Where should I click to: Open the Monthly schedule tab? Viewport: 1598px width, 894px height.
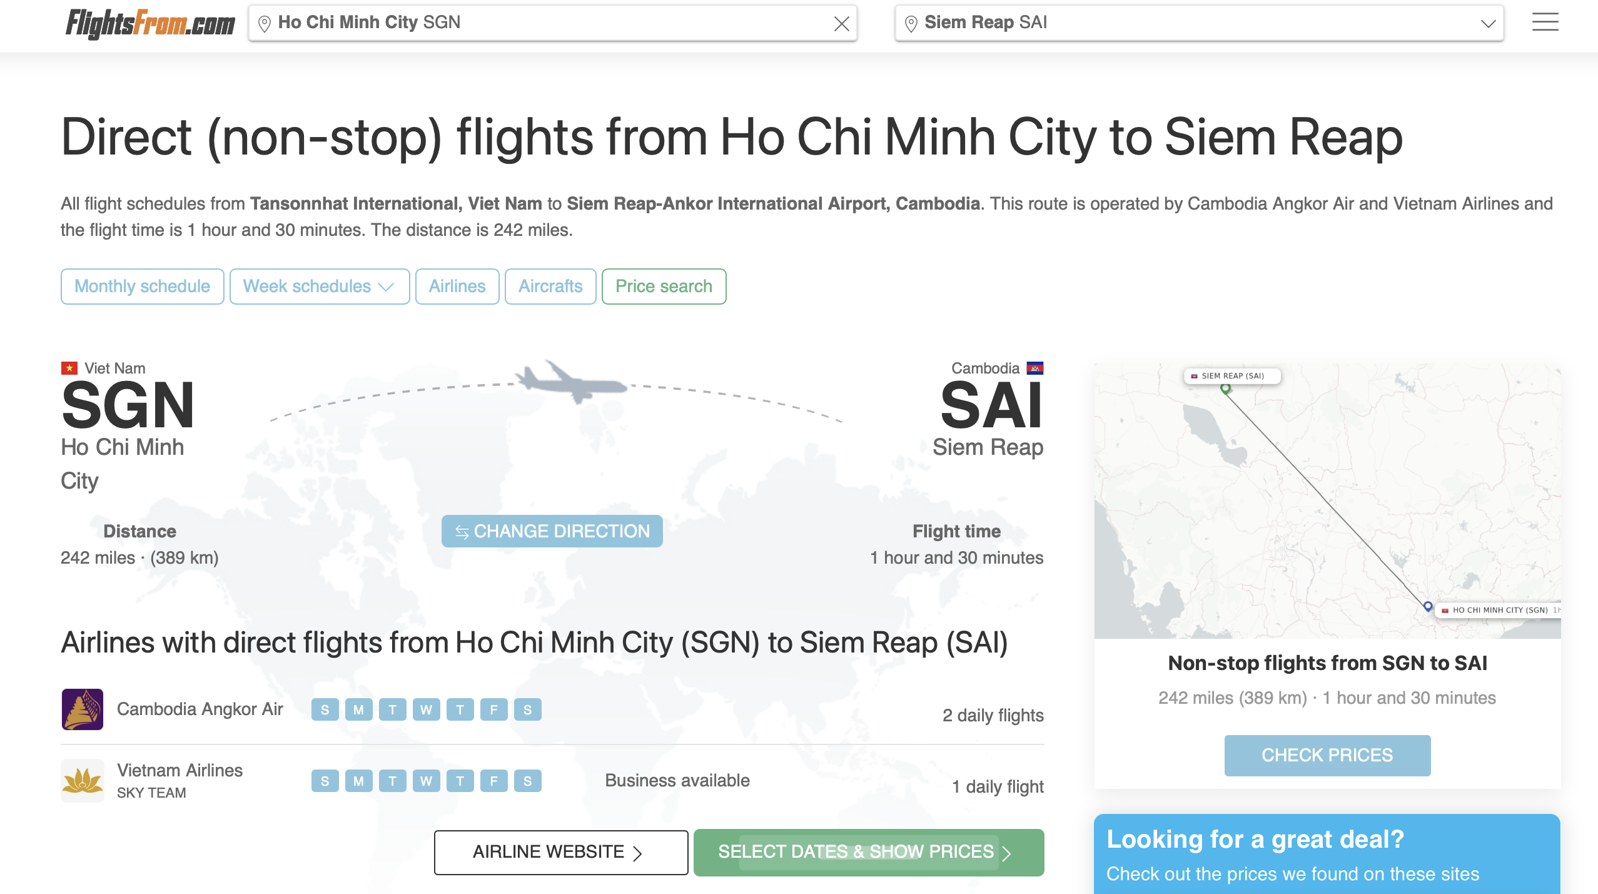[x=142, y=287]
